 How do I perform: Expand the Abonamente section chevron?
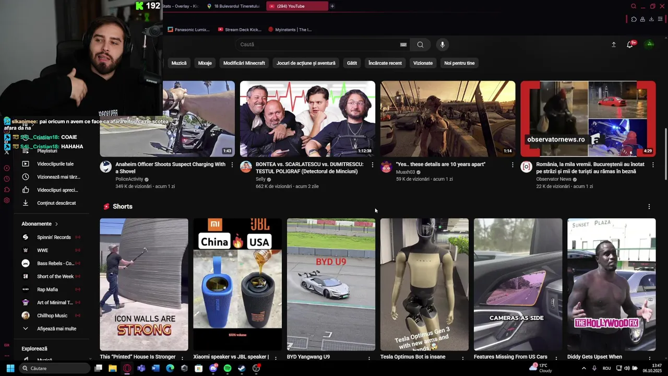pos(56,224)
